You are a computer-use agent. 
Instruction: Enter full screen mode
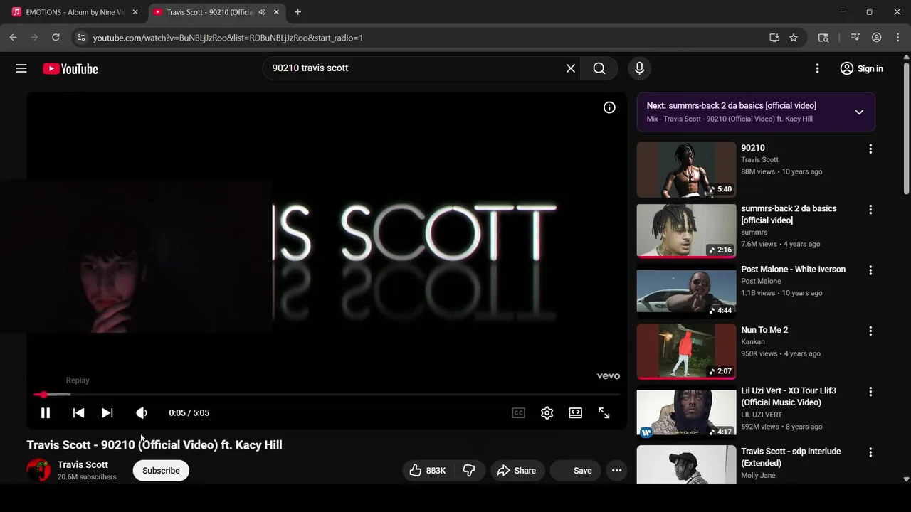tap(604, 413)
